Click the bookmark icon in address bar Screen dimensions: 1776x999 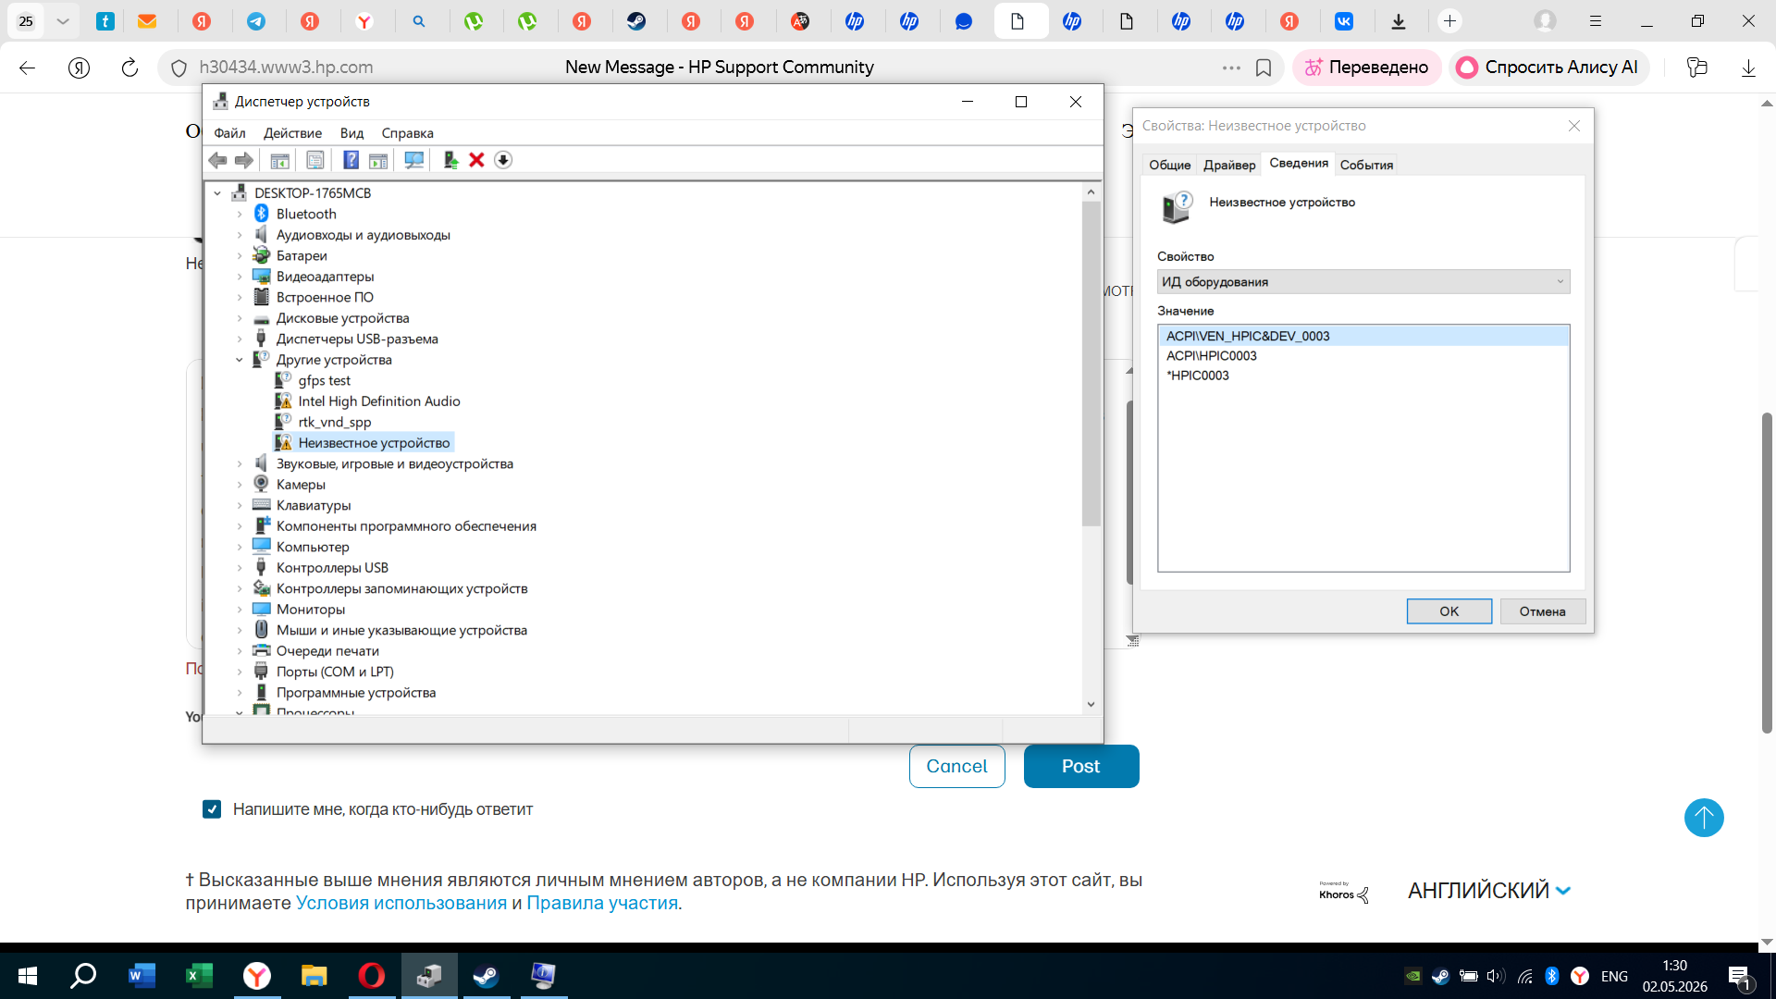point(1264,68)
